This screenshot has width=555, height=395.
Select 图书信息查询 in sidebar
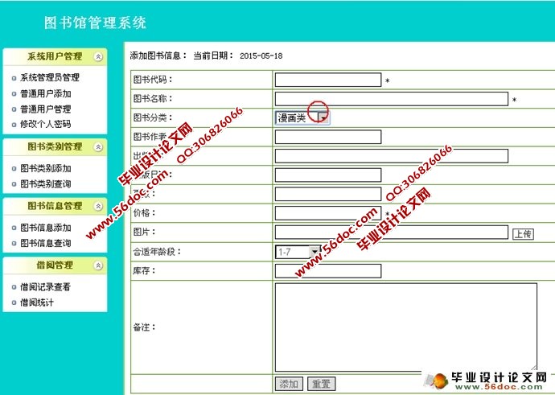46,243
